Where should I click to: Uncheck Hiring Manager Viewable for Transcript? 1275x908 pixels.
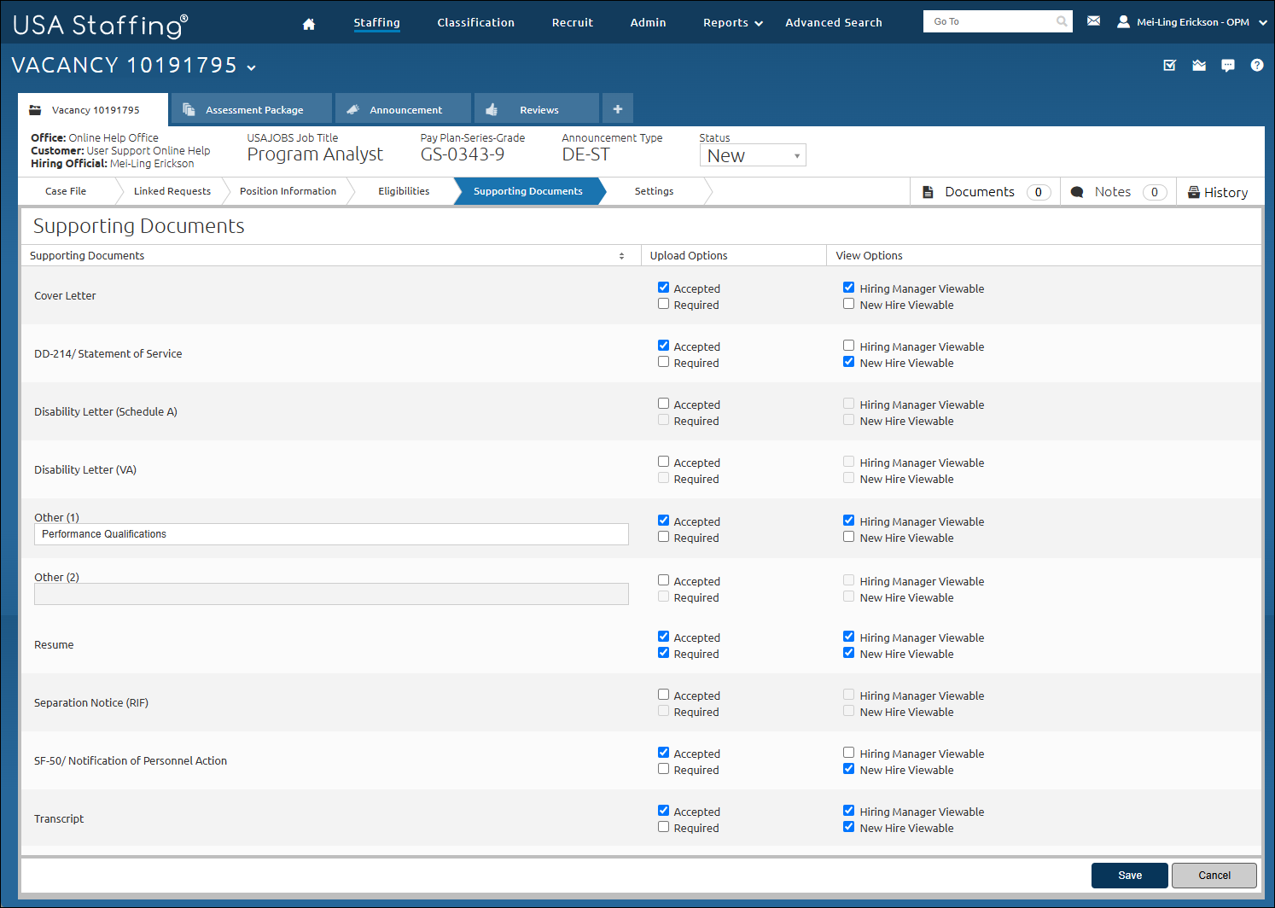click(848, 811)
